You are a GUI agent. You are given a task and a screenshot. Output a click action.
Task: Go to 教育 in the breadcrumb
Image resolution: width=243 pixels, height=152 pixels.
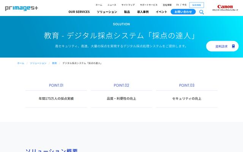coord(54,63)
